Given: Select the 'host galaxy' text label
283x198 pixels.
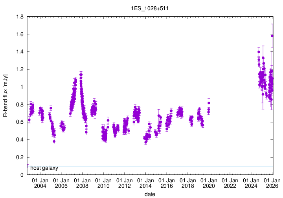Looking at the screenshot, I should pyautogui.click(x=44, y=168).
